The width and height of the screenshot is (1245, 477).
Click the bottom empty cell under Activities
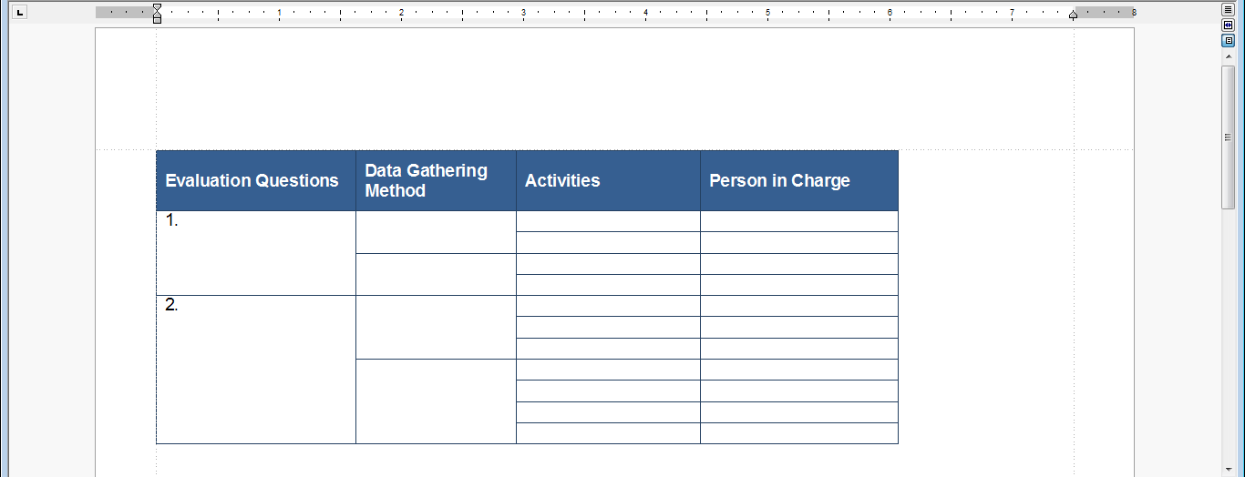tap(608, 433)
